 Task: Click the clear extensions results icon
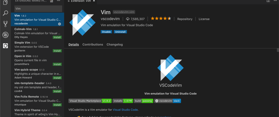pyautogui.click(x=51, y=1)
